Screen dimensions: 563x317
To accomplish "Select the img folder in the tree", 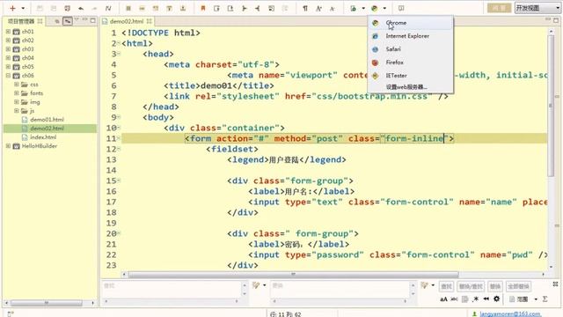I will click(x=35, y=102).
